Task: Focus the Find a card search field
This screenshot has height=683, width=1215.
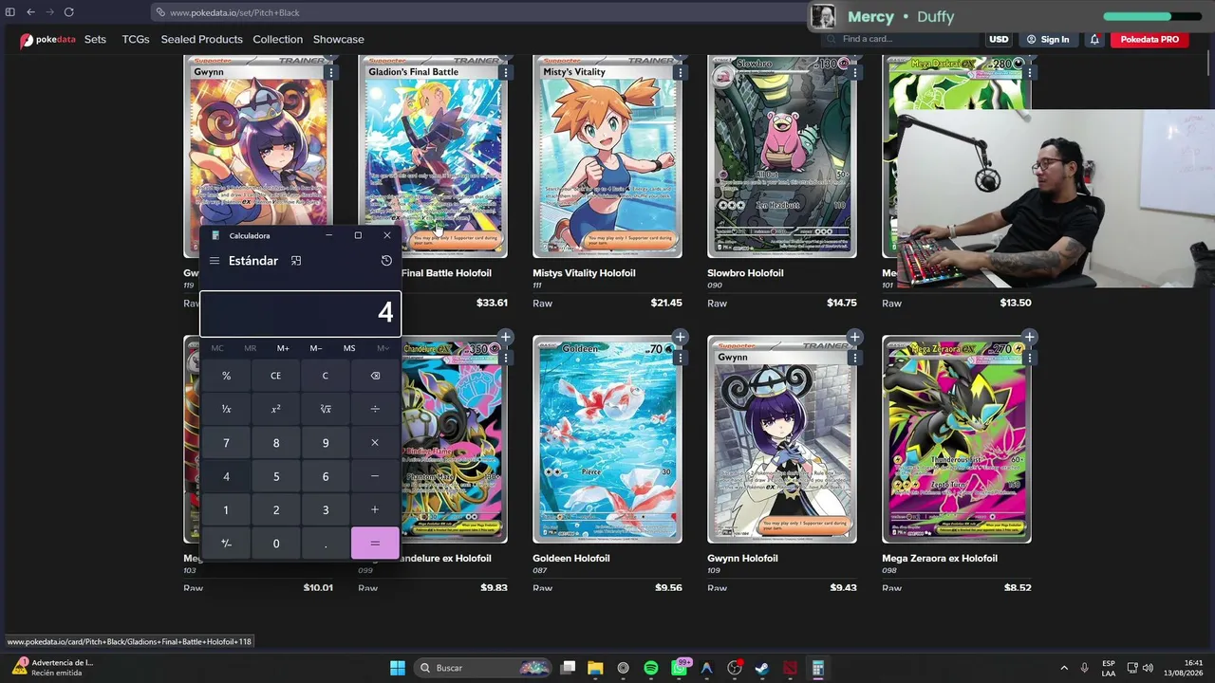Action: (x=902, y=39)
